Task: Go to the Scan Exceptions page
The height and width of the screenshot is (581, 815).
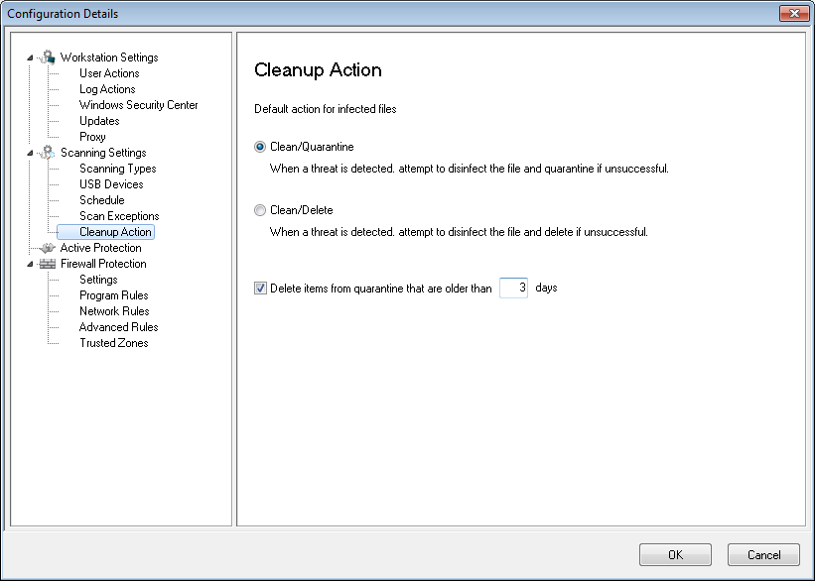Action: pyautogui.click(x=119, y=216)
